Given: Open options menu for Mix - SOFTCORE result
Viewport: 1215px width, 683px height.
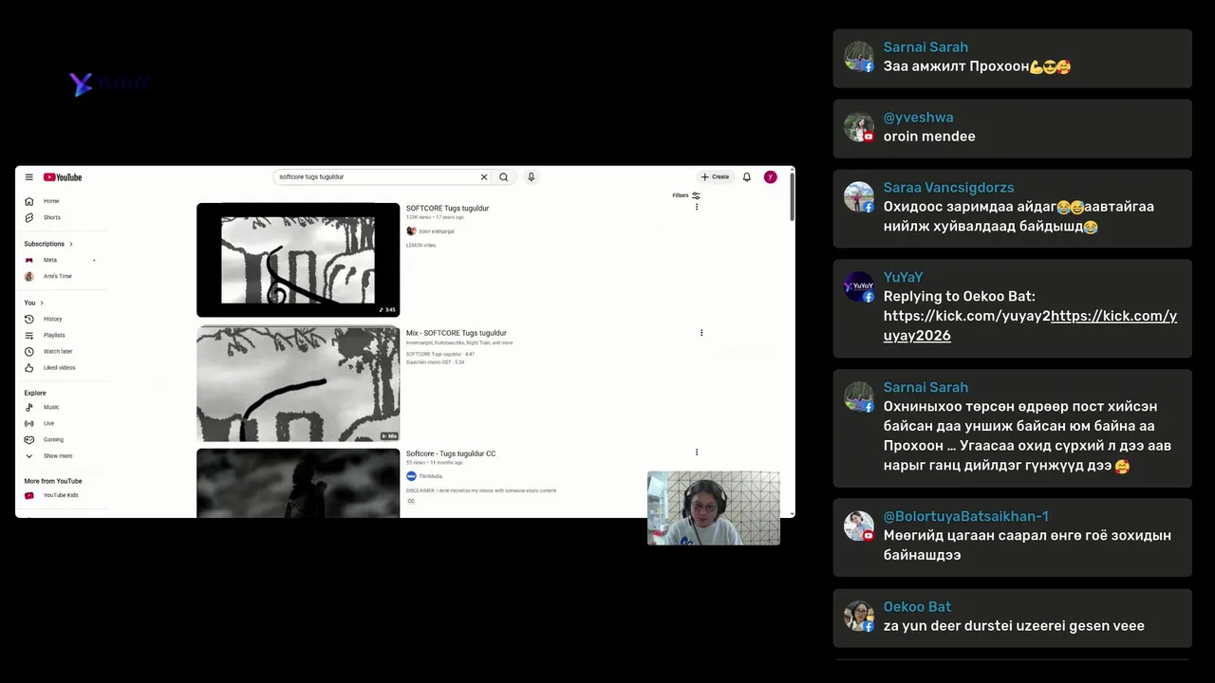Looking at the screenshot, I should pos(701,333).
